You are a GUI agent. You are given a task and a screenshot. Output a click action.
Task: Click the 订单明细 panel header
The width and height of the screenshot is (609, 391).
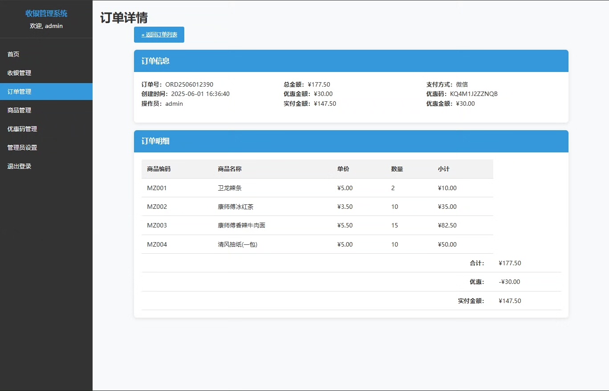155,141
